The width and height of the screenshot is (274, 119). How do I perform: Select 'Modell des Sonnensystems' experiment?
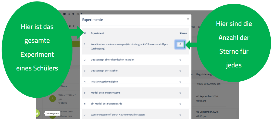(105, 93)
